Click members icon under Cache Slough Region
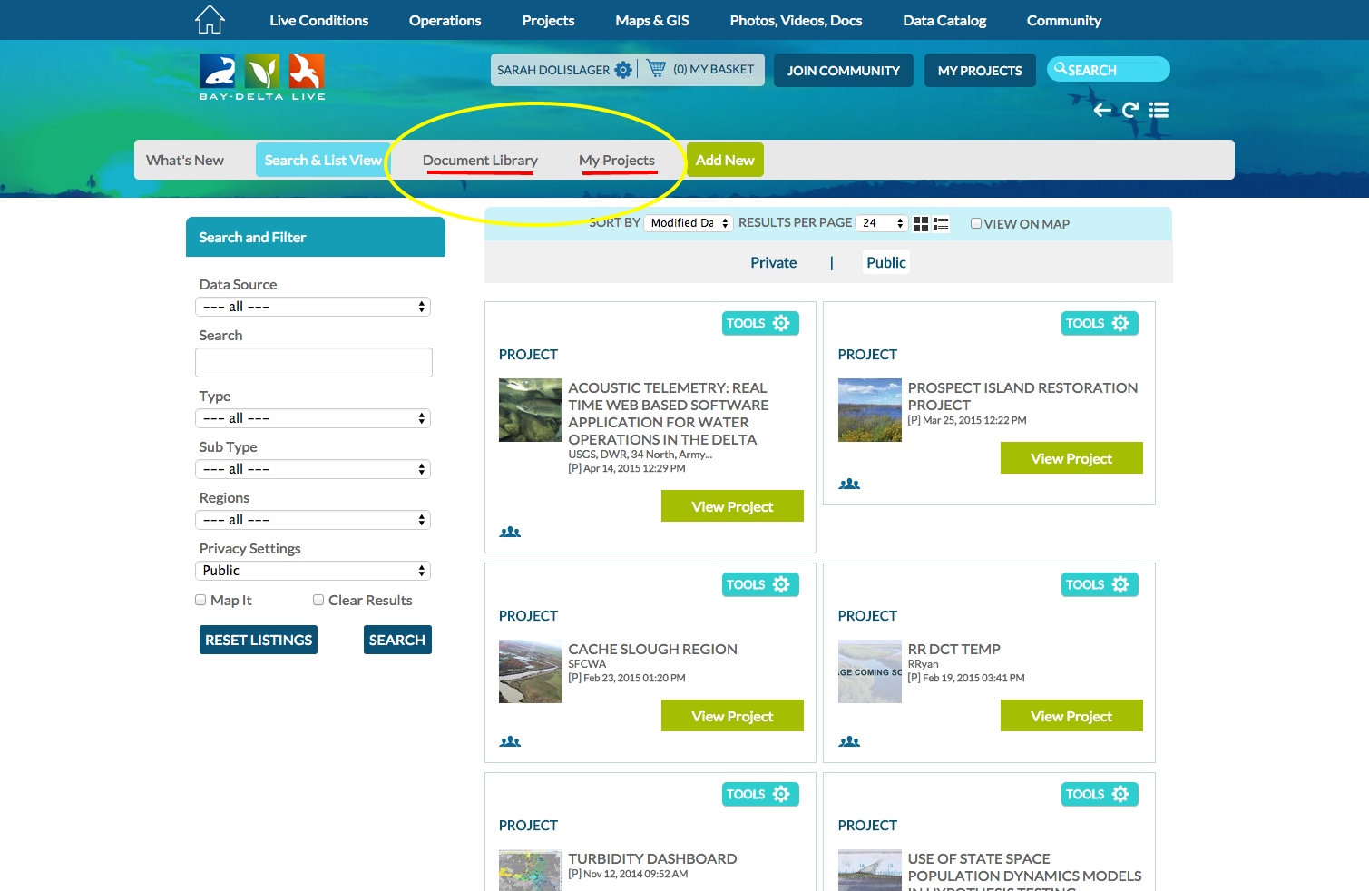The image size is (1369, 891). point(510,742)
